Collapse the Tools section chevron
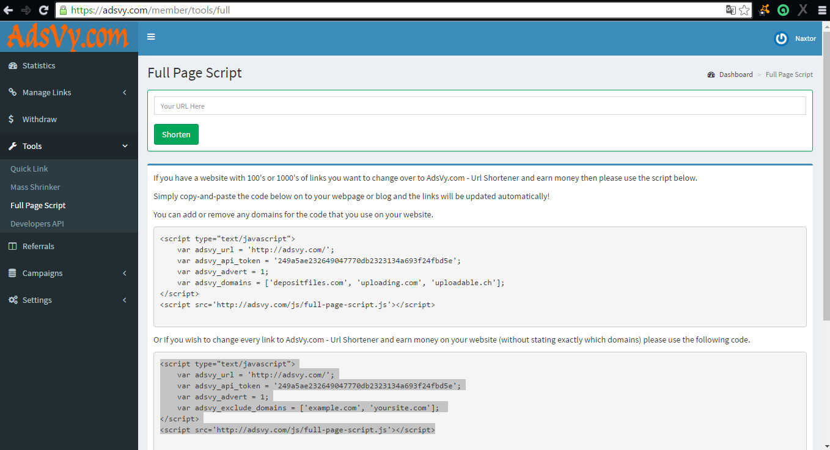Screen dimensions: 830x450 125,146
